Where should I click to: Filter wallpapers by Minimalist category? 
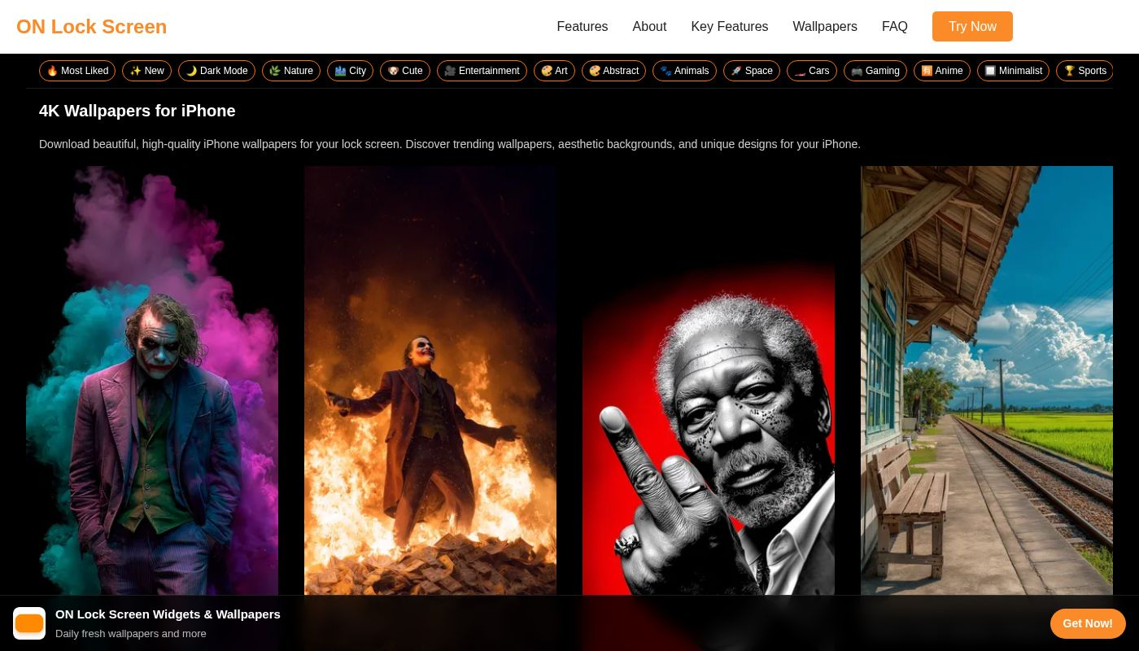[1013, 71]
